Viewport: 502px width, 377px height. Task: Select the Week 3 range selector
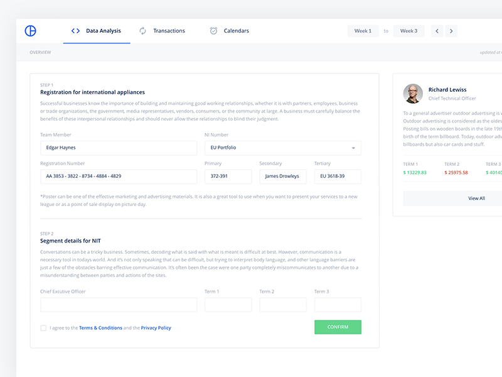409,31
